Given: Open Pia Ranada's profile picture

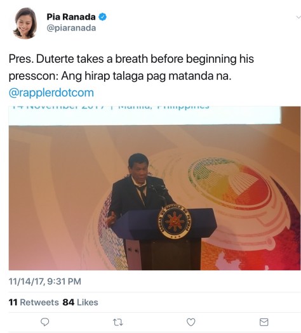Looking at the screenshot, I should (x=25, y=23).
